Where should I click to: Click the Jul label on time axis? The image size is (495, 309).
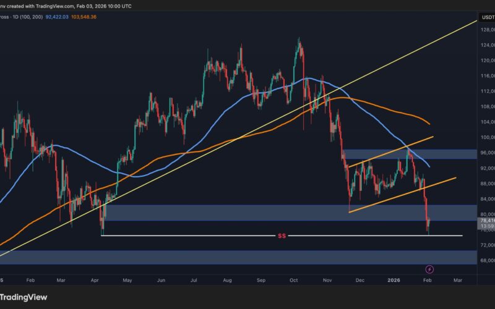[195, 280]
